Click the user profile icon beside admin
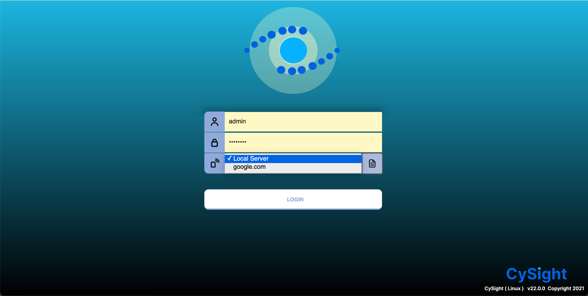 point(214,121)
